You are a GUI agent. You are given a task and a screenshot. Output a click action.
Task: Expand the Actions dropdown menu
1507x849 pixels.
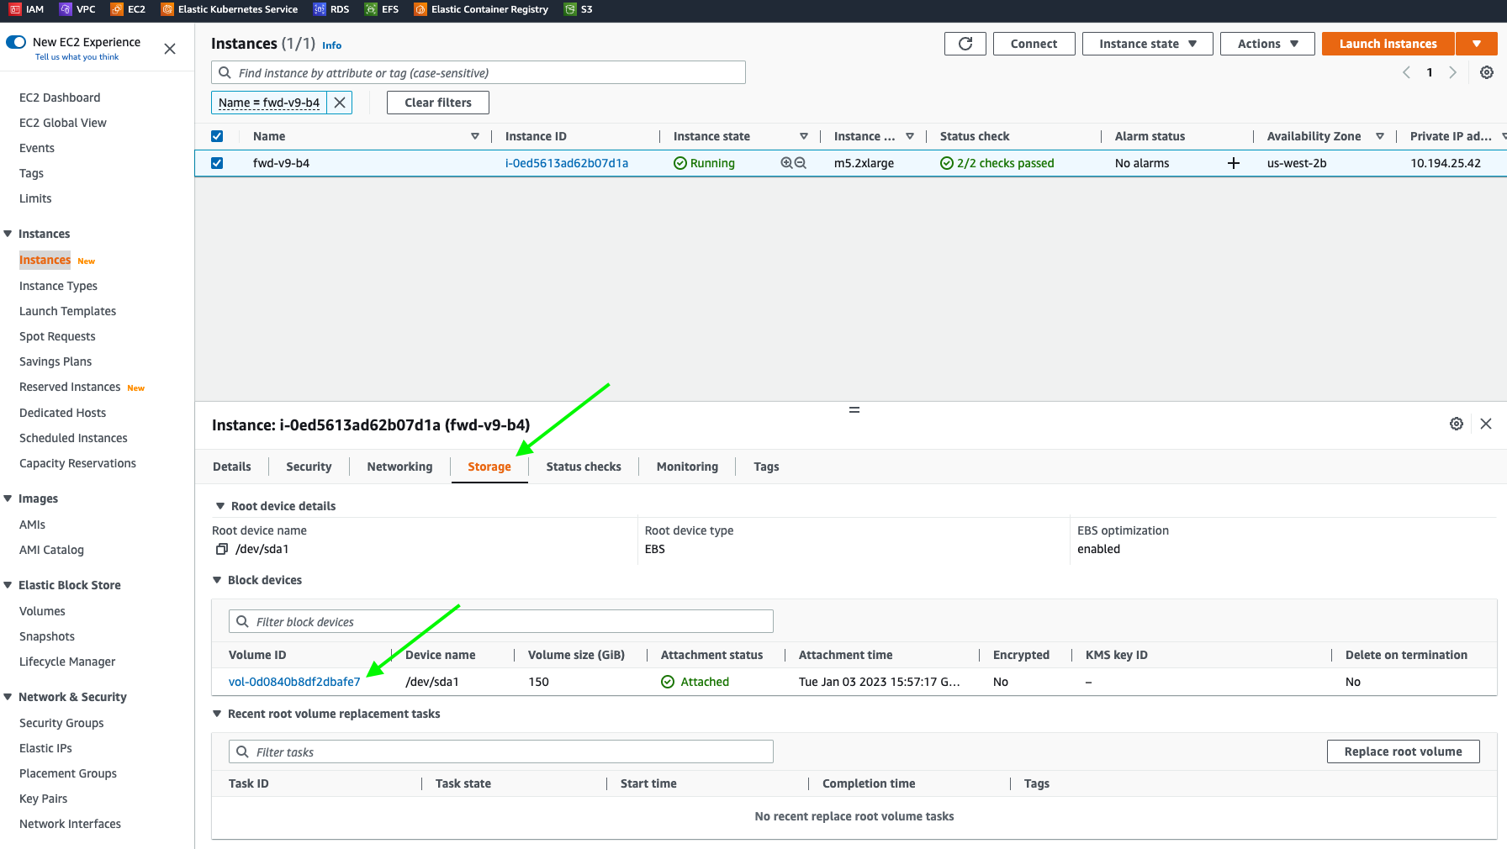(x=1266, y=44)
